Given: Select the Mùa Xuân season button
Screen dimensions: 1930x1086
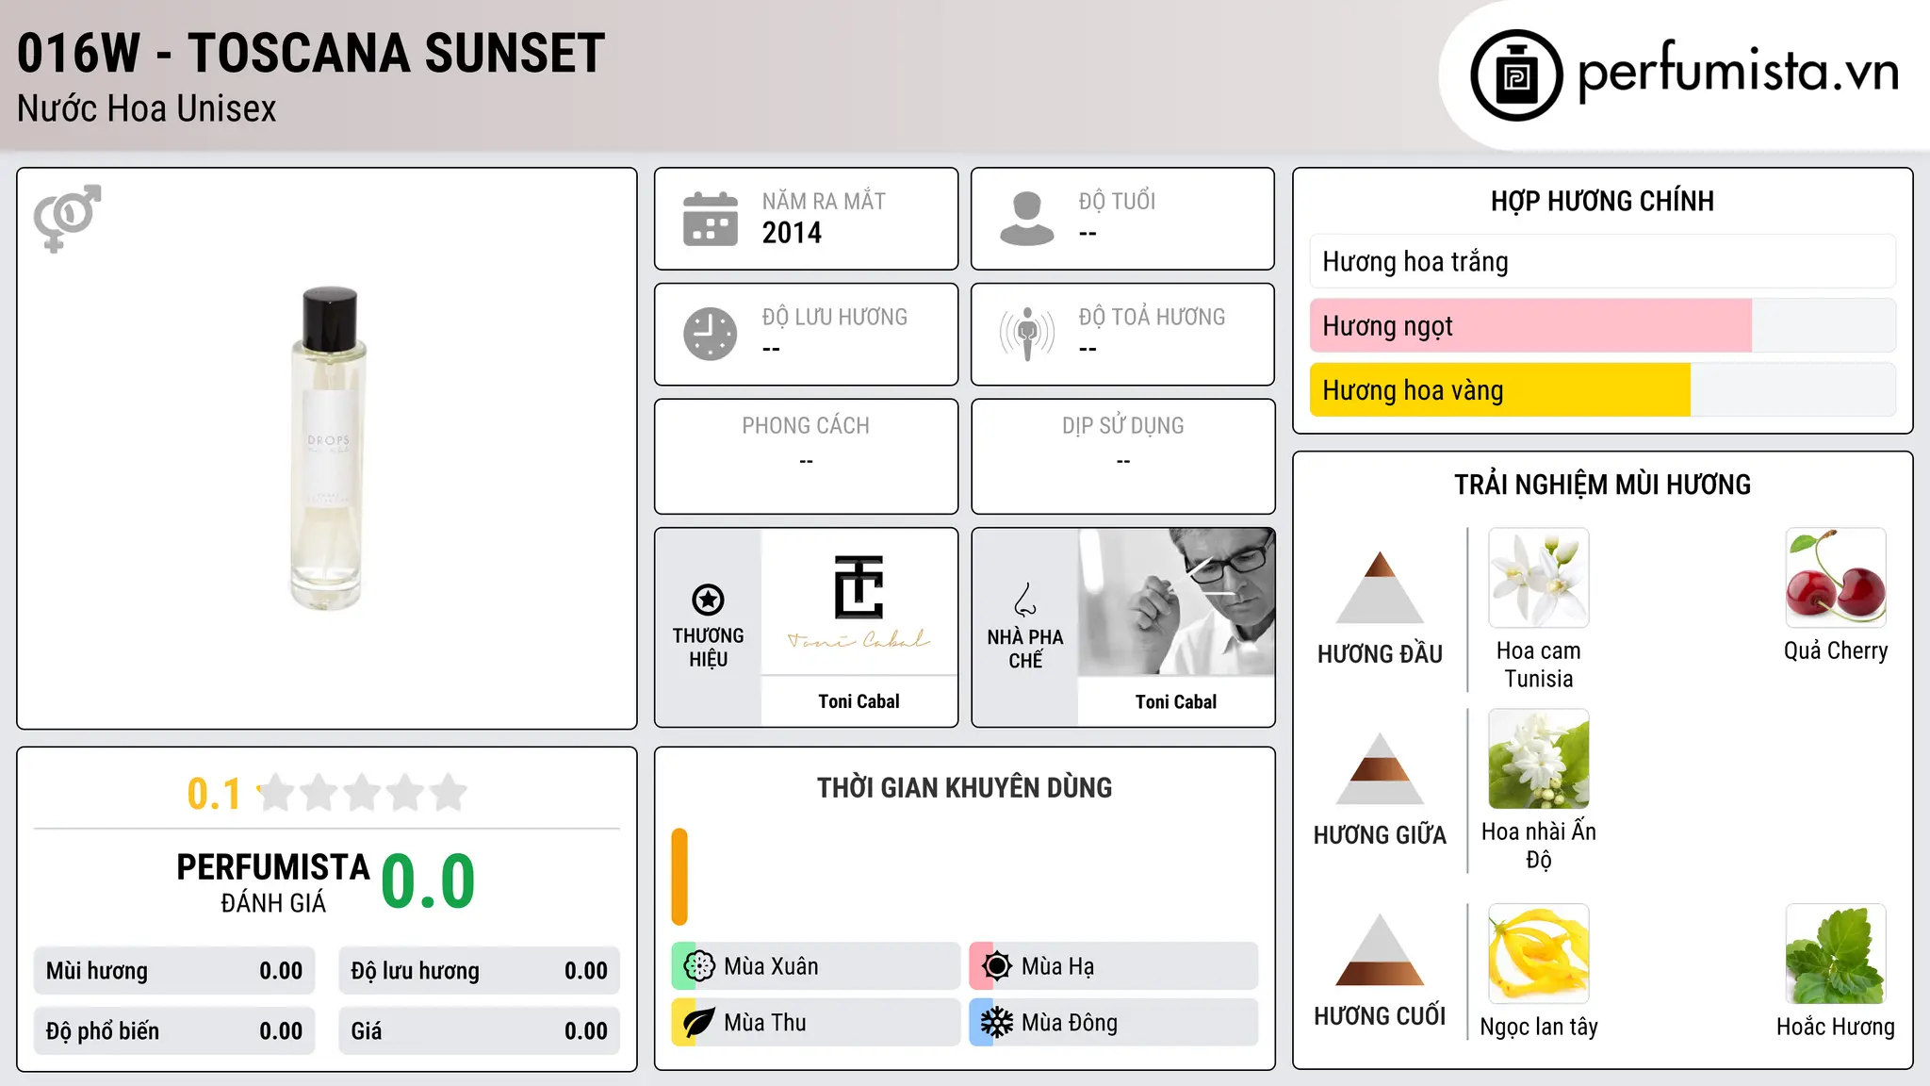Looking at the screenshot, I should point(815,966).
